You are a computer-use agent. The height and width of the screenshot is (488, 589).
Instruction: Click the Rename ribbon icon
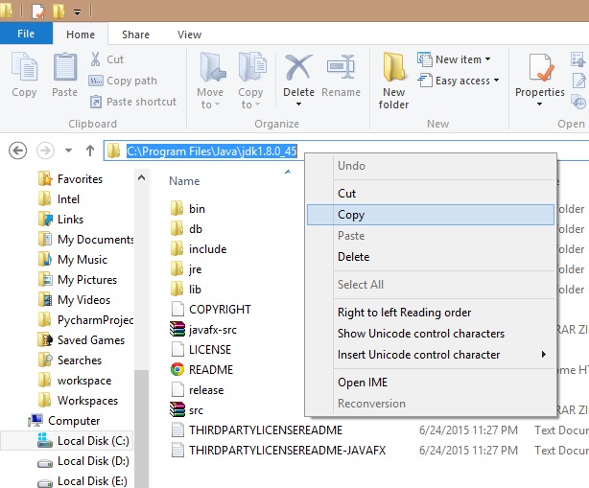pos(341,67)
